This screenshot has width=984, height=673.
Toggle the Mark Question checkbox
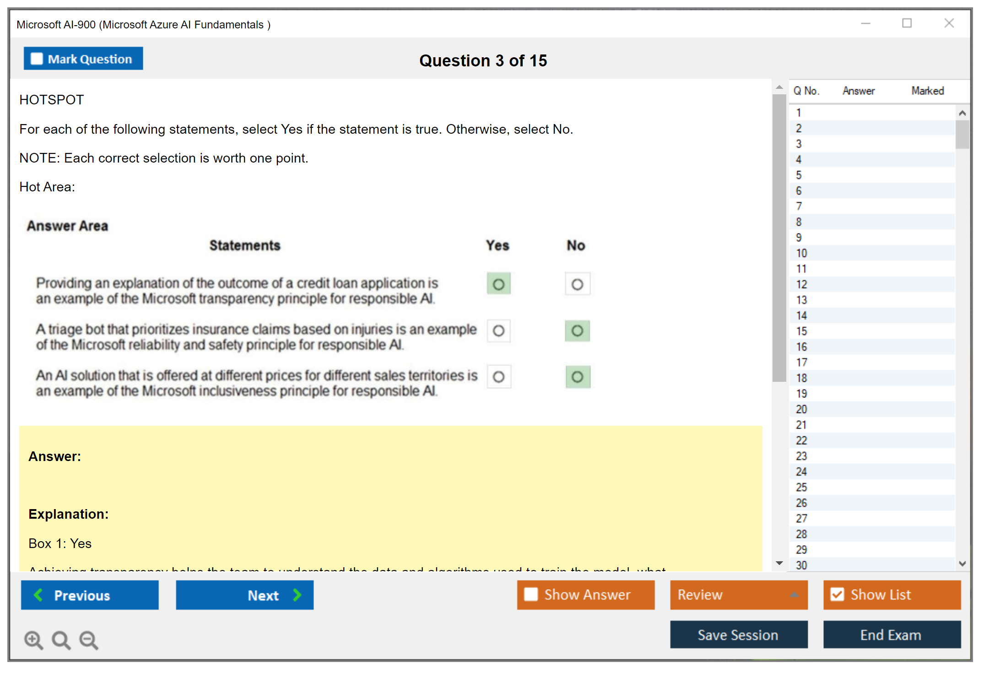pos(37,59)
